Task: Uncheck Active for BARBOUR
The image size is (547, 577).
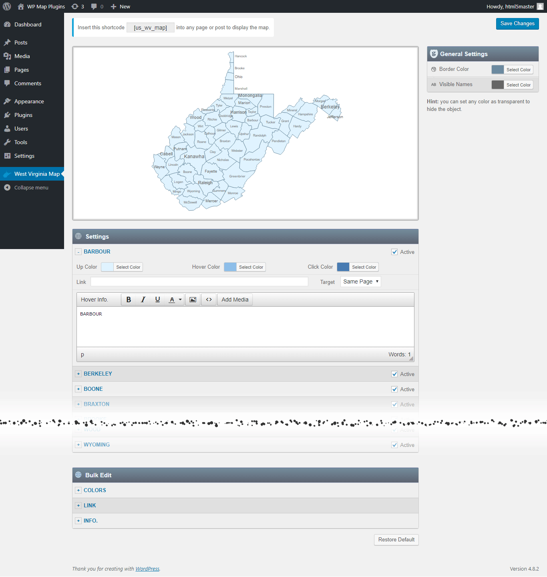Action: (x=394, y=252)
